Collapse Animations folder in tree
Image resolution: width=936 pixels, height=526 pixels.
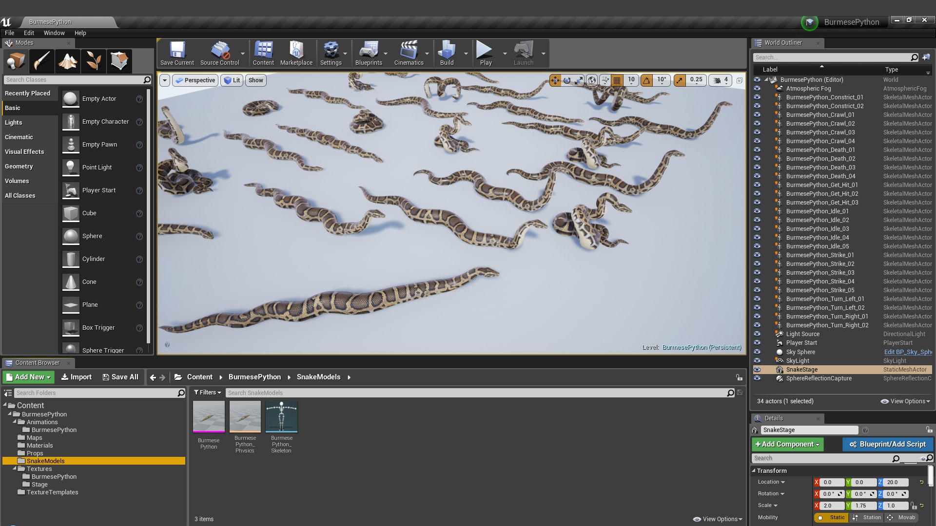15,422
